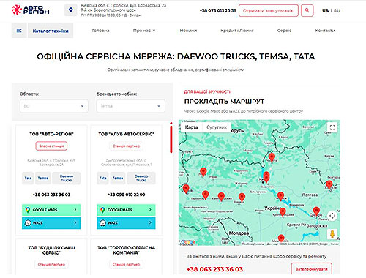Open WAZE route for ТОВ Клуб Автосервіс
The height and width of the screenshot is (278, 366).
[126, 223]
